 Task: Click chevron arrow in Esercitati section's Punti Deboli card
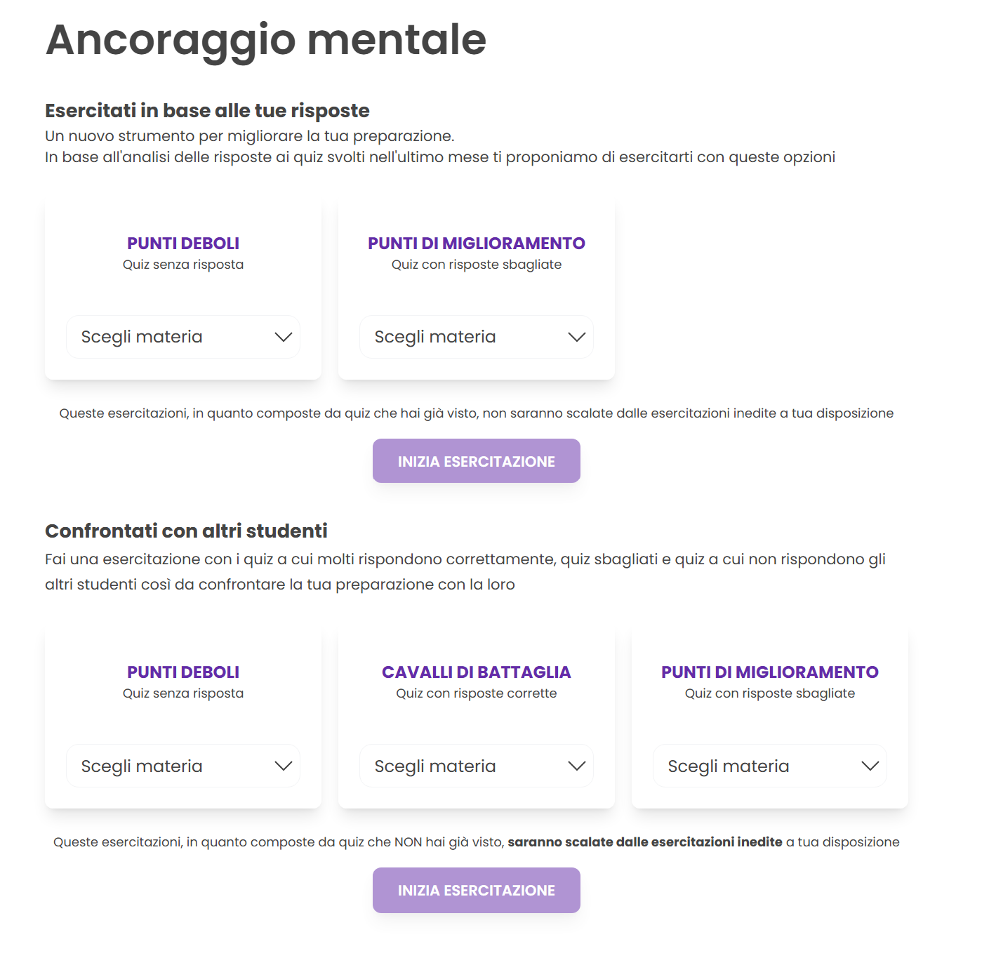[284, 338]
